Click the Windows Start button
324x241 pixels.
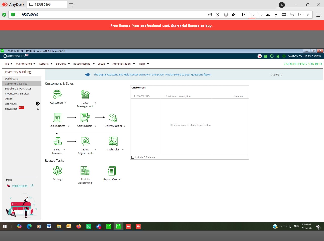[x=5, y=226]
